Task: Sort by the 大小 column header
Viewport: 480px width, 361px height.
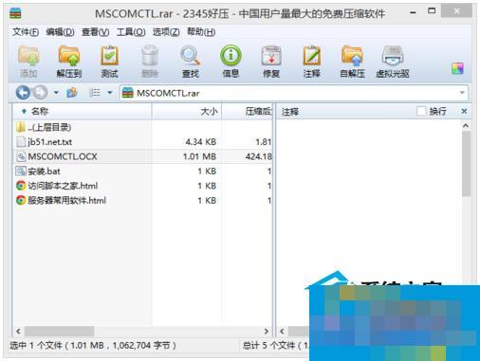Action: click(x=187, y=111)
